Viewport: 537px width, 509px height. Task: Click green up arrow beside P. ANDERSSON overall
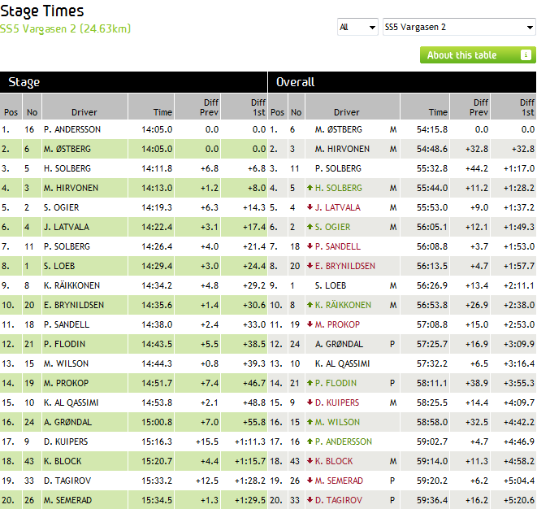pos(310,442)
